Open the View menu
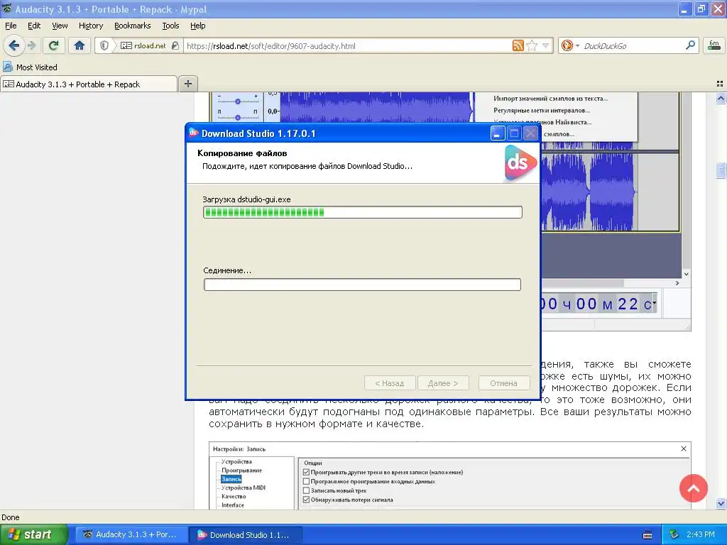This screenshot has width=727, height=545. pos(60,26)
